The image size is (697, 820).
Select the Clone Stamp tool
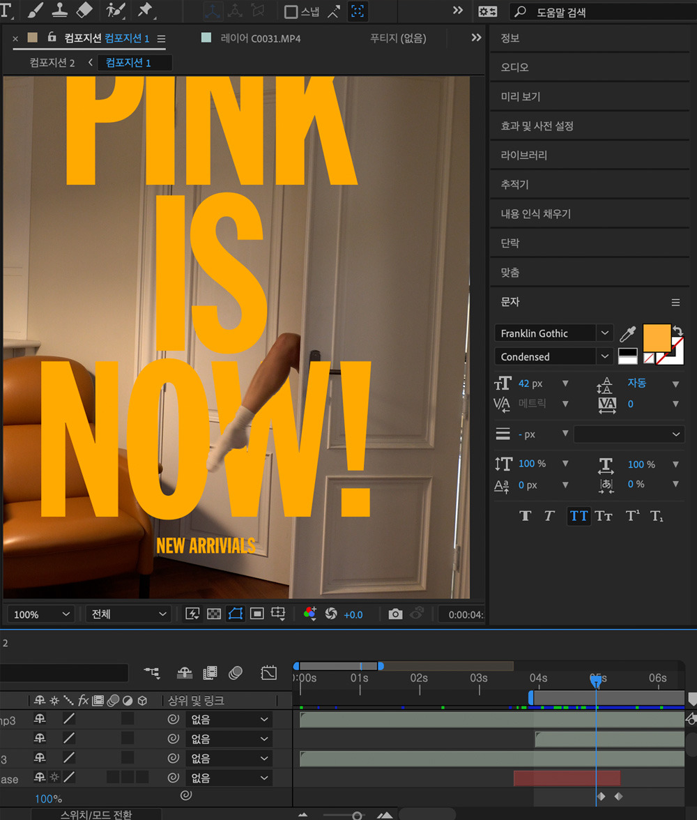[x=60, y=10]
